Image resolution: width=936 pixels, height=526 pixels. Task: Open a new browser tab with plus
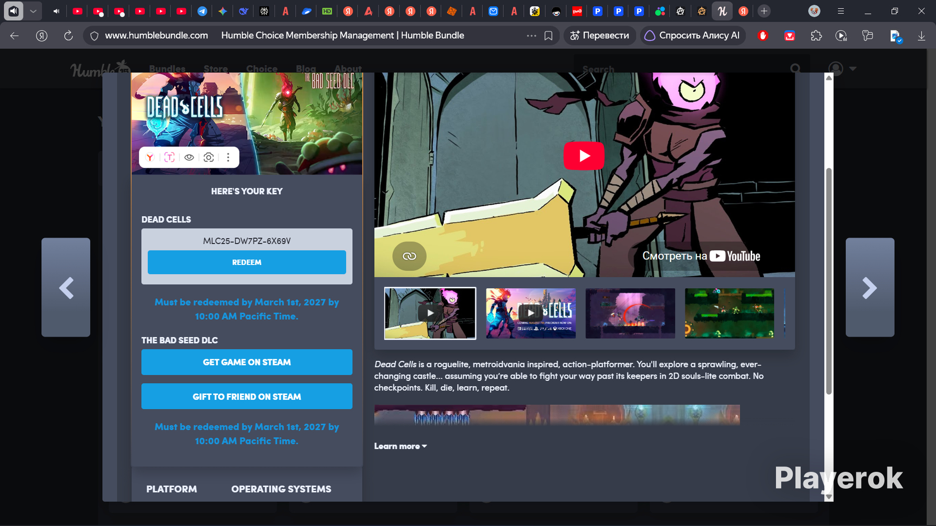coord(764,11)
